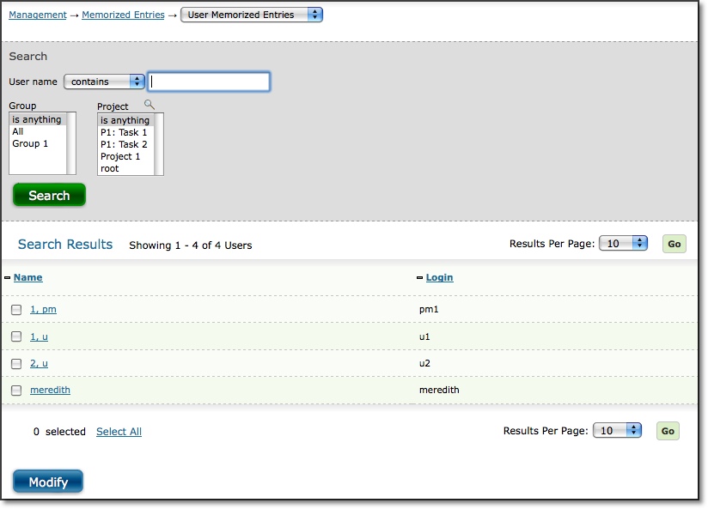
Task: Select 'is anything' in Project list
Action: tap(126, 120)
